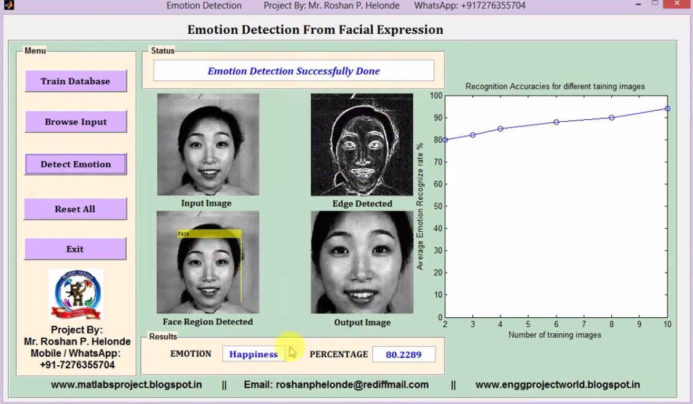Image resolution: width=693 pixels, height=404 pixels.
Task: Click the Input Image thumbnail
Action: coord(208,144)
